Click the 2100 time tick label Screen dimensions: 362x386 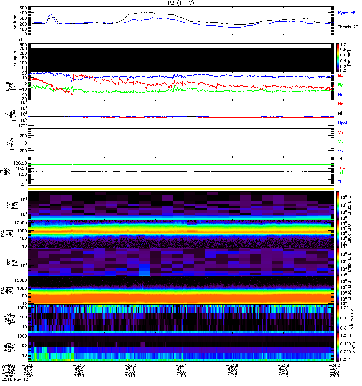pyautogui.click(x=181, y=376)
